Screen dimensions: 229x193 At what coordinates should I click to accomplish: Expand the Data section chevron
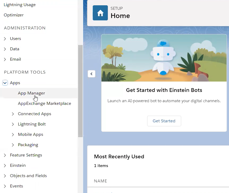[x=5, y=49]
